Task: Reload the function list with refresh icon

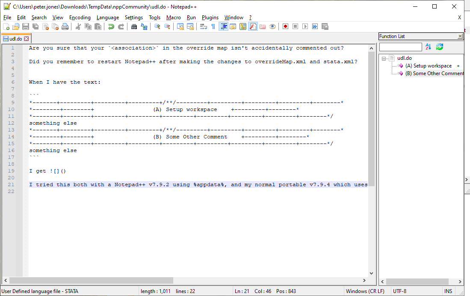Action: click(440, 47)
